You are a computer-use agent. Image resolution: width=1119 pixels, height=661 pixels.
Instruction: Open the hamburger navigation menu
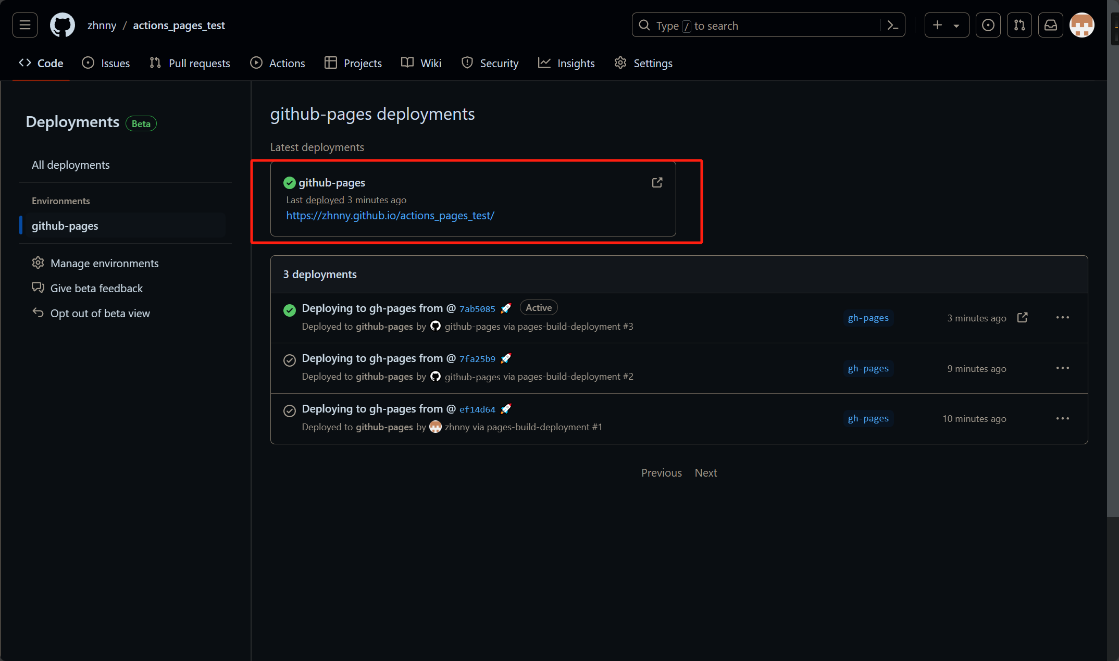click(25, 25)
